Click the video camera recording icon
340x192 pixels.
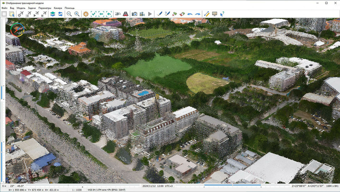tap(142, 14)
